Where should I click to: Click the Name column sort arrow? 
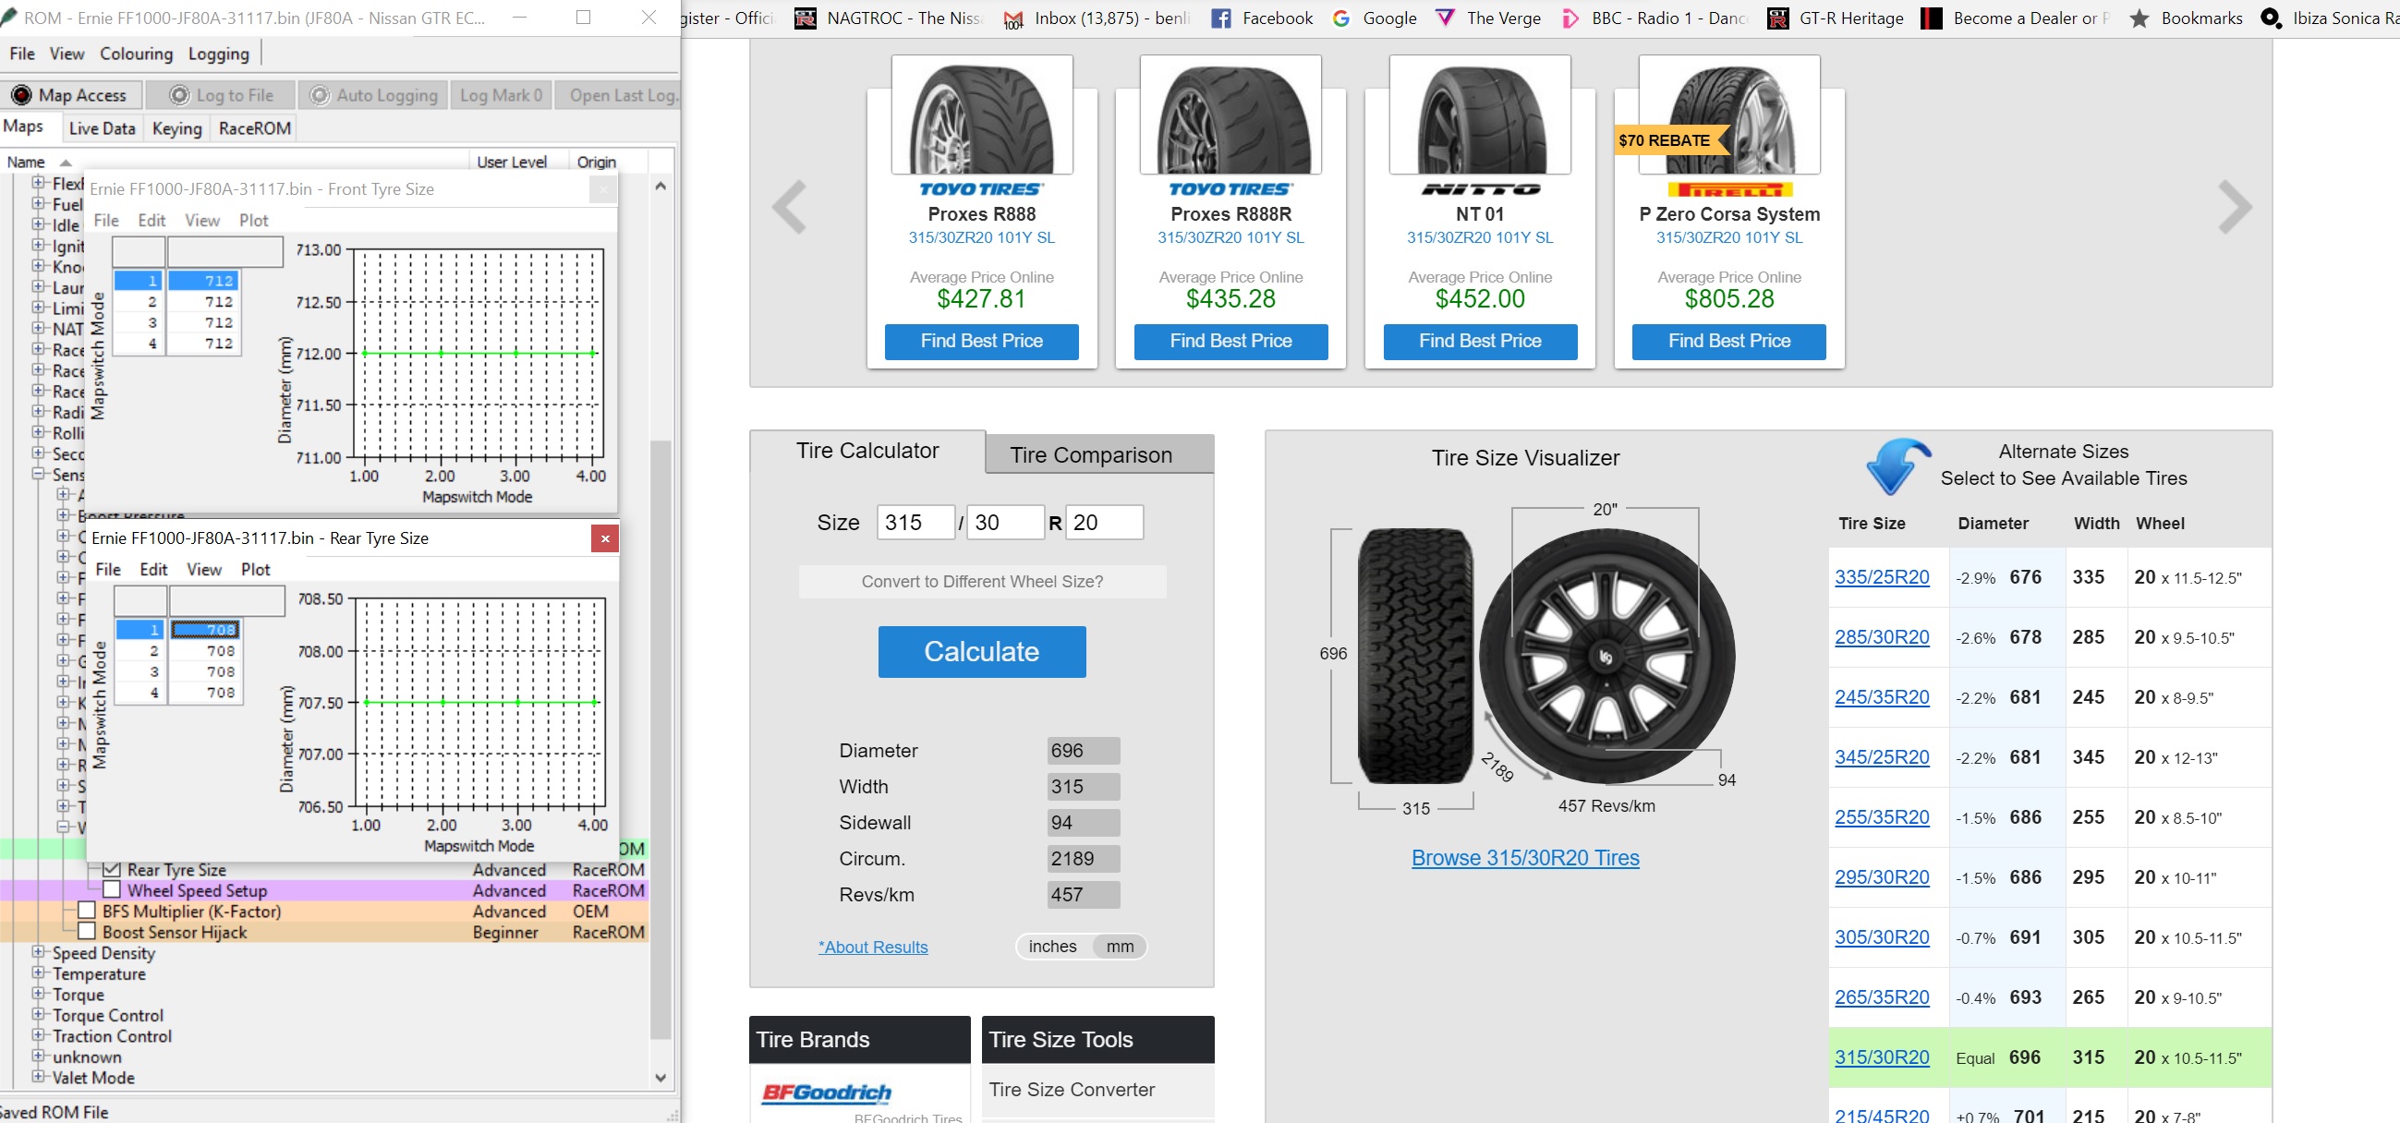click(66, 163)
